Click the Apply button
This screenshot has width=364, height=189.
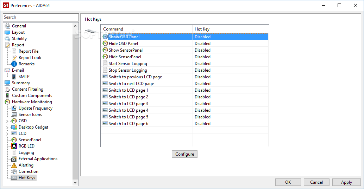(346, 182)
